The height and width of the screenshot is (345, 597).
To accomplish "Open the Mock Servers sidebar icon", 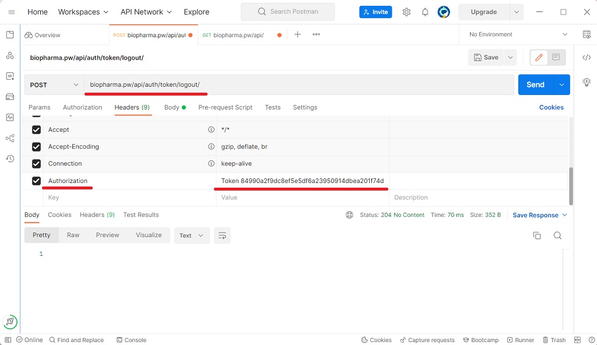I will coord(10,97).
